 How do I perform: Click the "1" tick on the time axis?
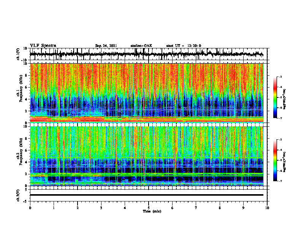point(54,208)
